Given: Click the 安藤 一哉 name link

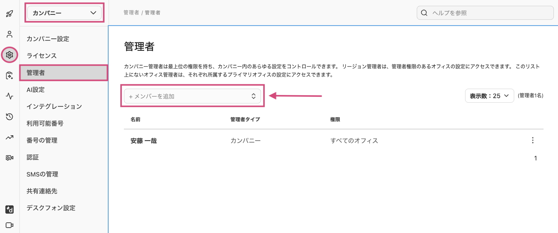Looking at the screenshot, I should 143,141.
